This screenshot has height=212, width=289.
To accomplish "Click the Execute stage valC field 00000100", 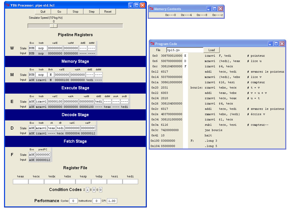I will coord(55,101).
